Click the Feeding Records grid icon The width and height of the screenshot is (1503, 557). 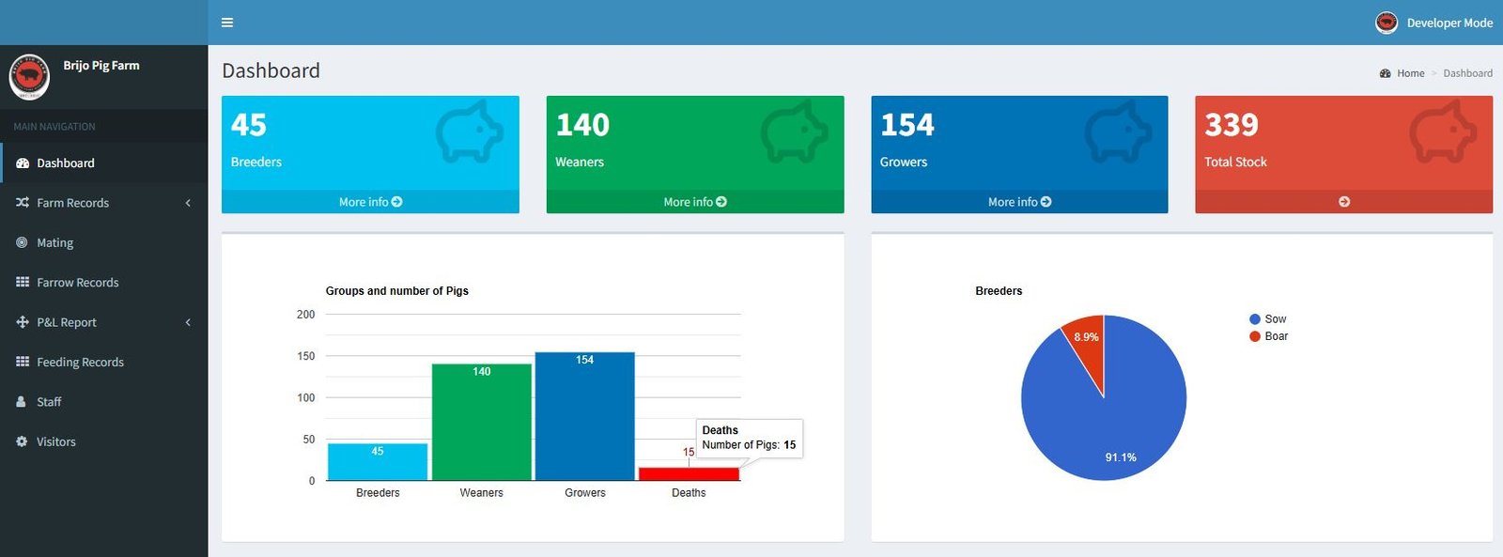coord(23,362)
